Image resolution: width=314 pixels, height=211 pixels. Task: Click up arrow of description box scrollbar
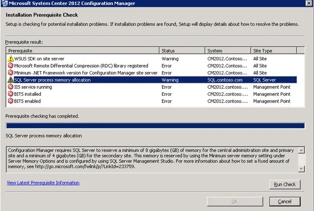click(301, 150)
